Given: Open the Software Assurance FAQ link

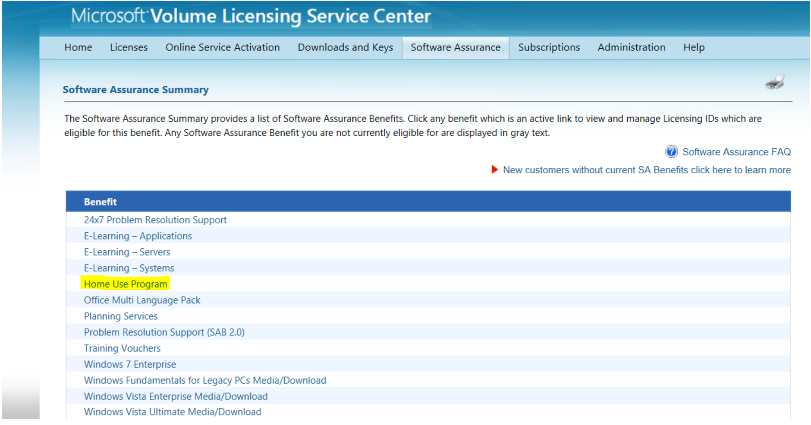Looking at the screenshot, I should (x=736, y=152).
